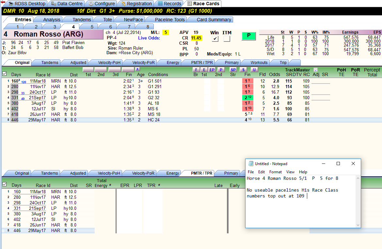Click the green P running style button
Screen dimensions: 382x249
pyautogui.click(x=249, y=36)
